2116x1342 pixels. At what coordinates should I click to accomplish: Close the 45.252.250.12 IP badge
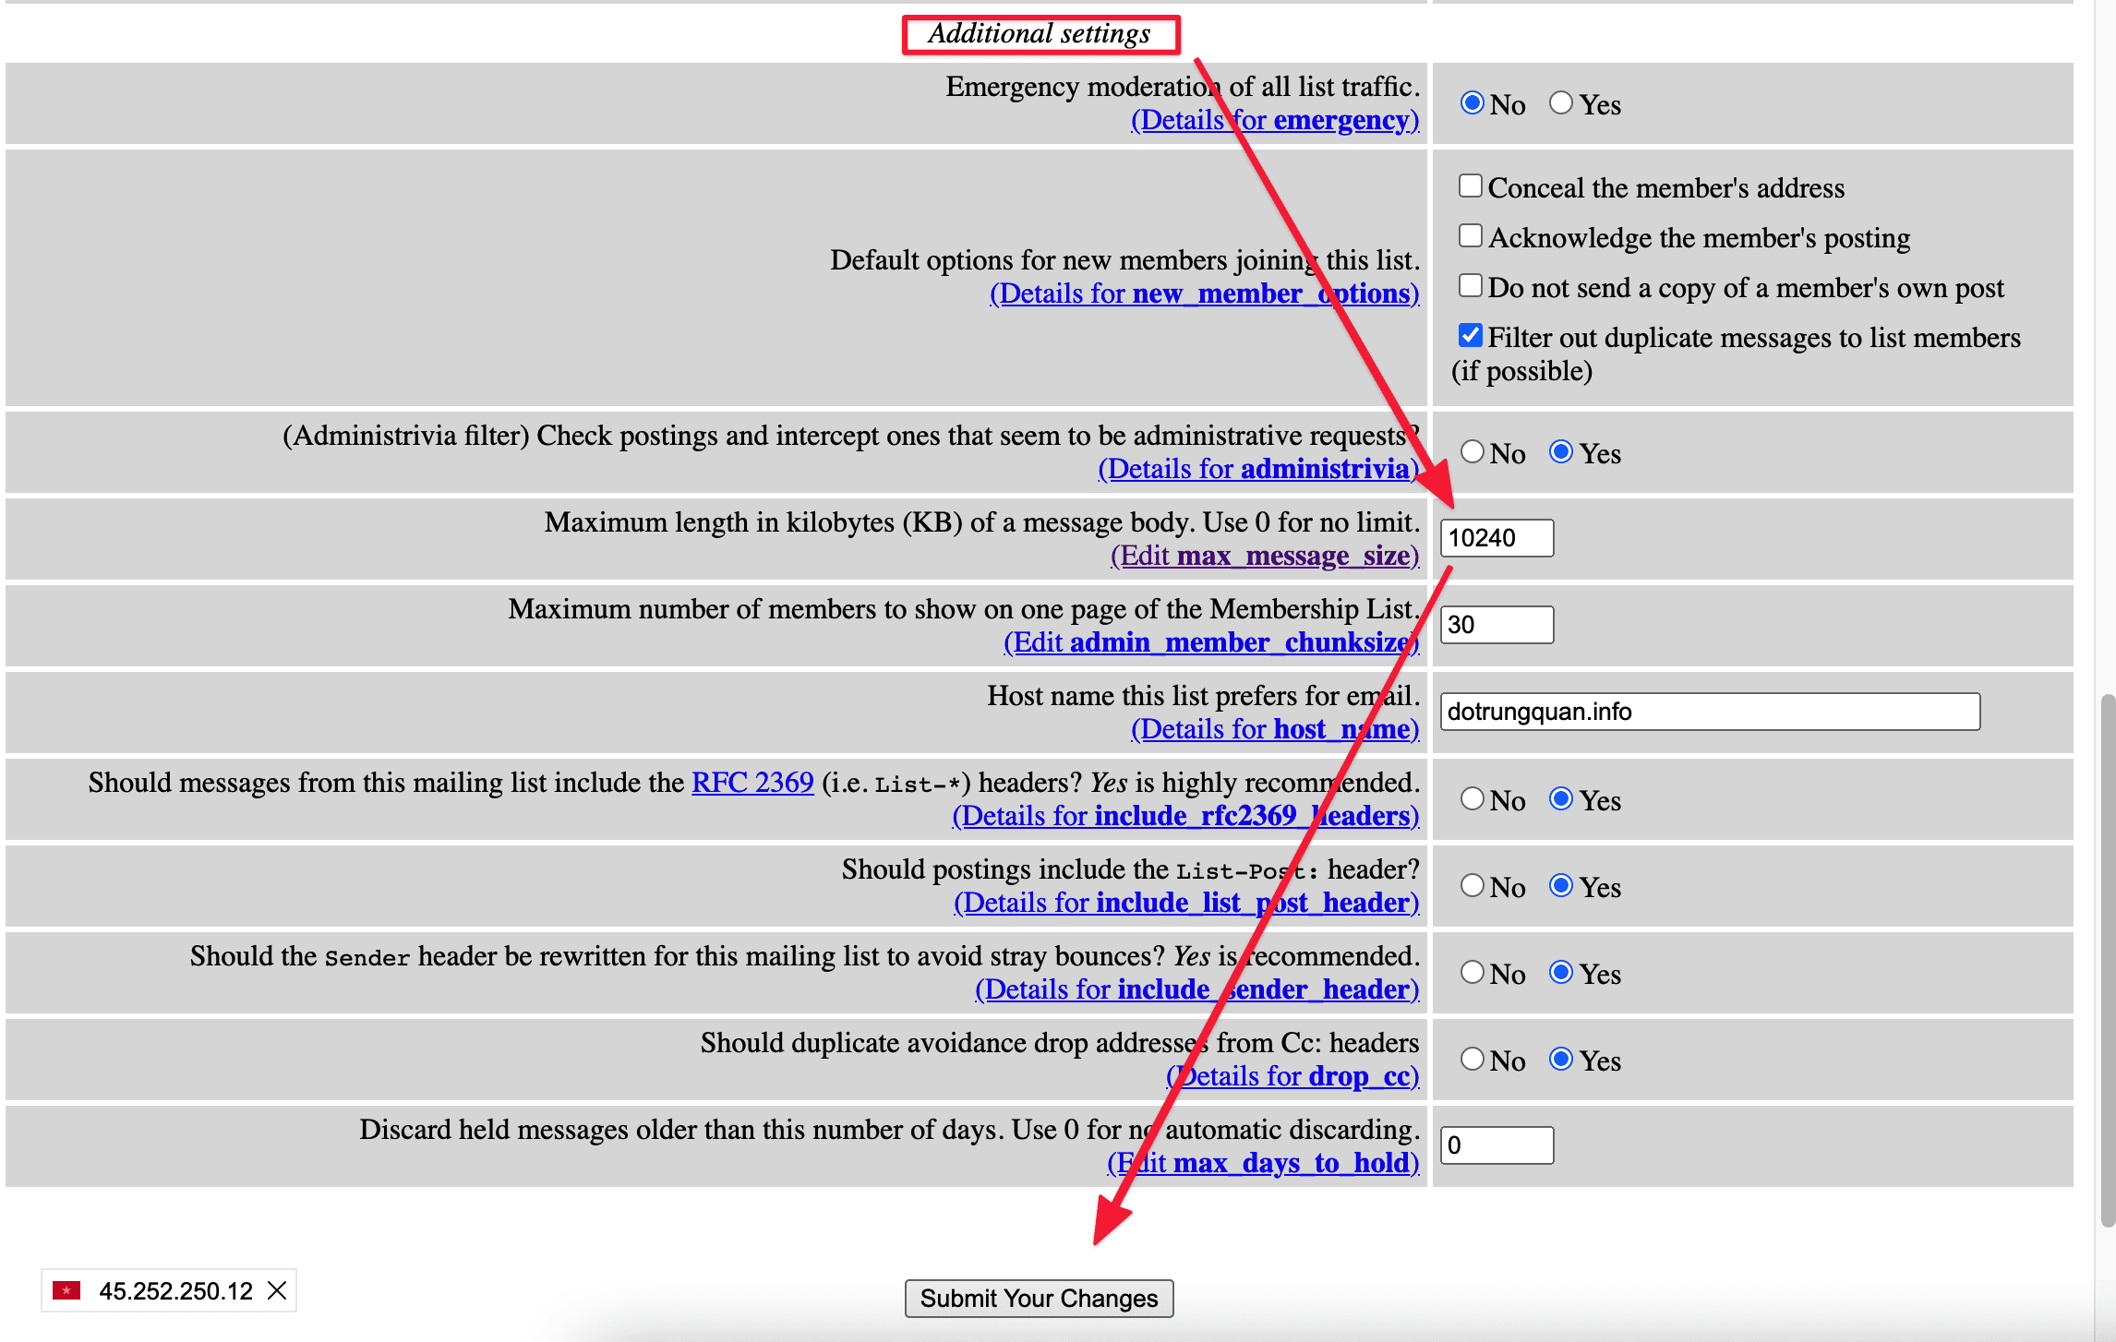(277, 1290)
